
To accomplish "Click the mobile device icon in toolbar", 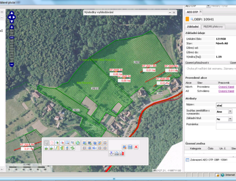I will click(x=67, y=148).
